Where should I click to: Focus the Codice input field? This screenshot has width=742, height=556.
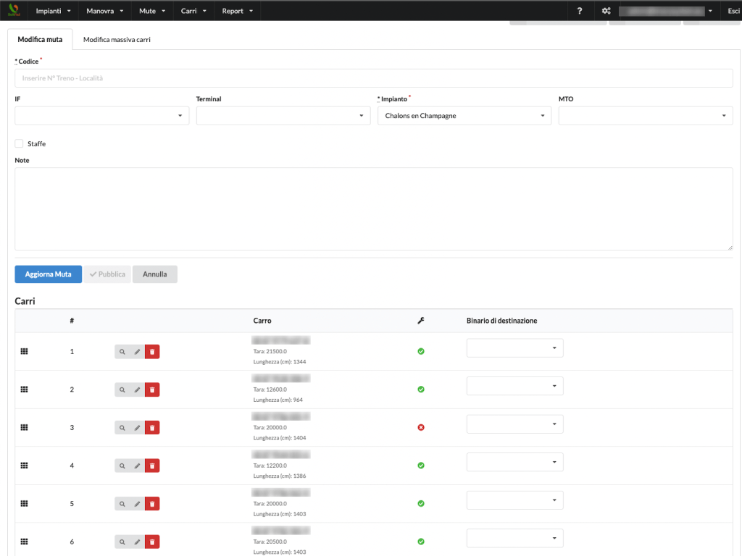click(374, 78)
